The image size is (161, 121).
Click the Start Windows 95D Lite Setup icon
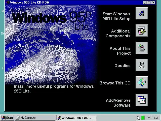[142, 13]
